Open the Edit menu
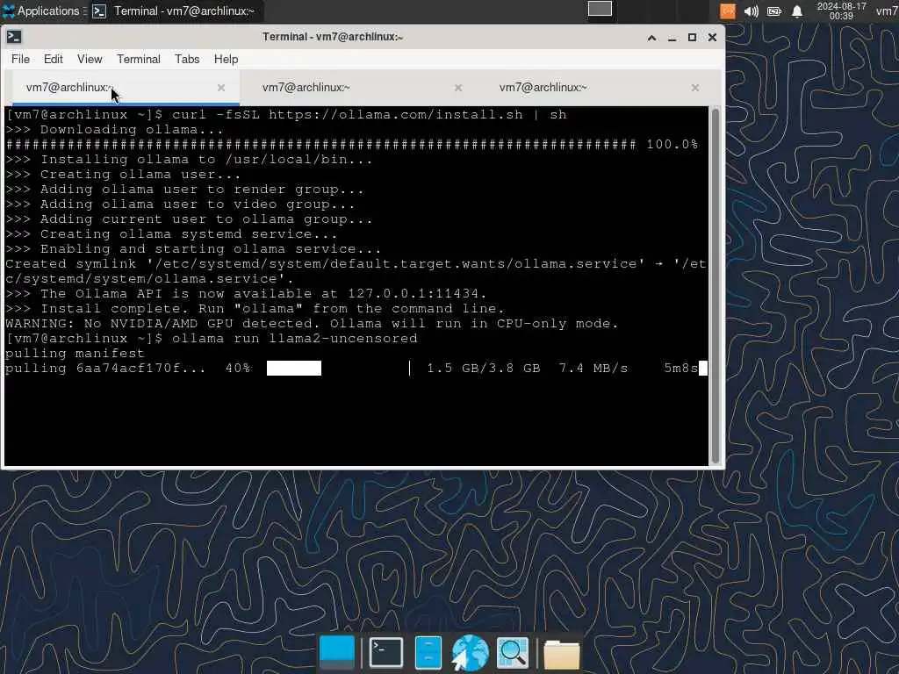This screenshot has width=899, height=674. click(x=54, y=59)
